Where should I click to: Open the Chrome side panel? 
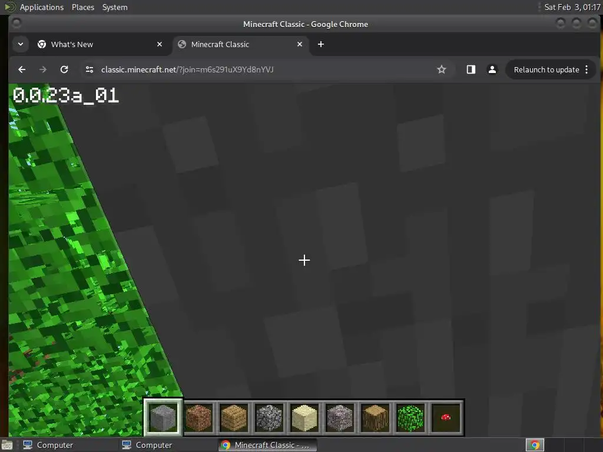point(471,69)
